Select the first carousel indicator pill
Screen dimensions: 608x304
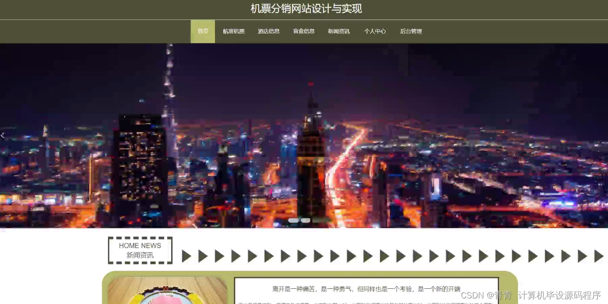point(293,221)
